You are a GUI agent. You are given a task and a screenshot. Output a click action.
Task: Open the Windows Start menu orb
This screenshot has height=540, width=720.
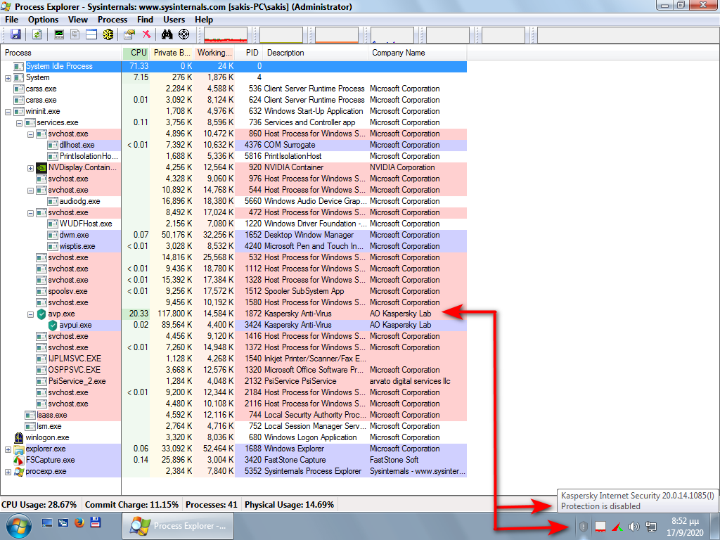(x=18, y=526)
